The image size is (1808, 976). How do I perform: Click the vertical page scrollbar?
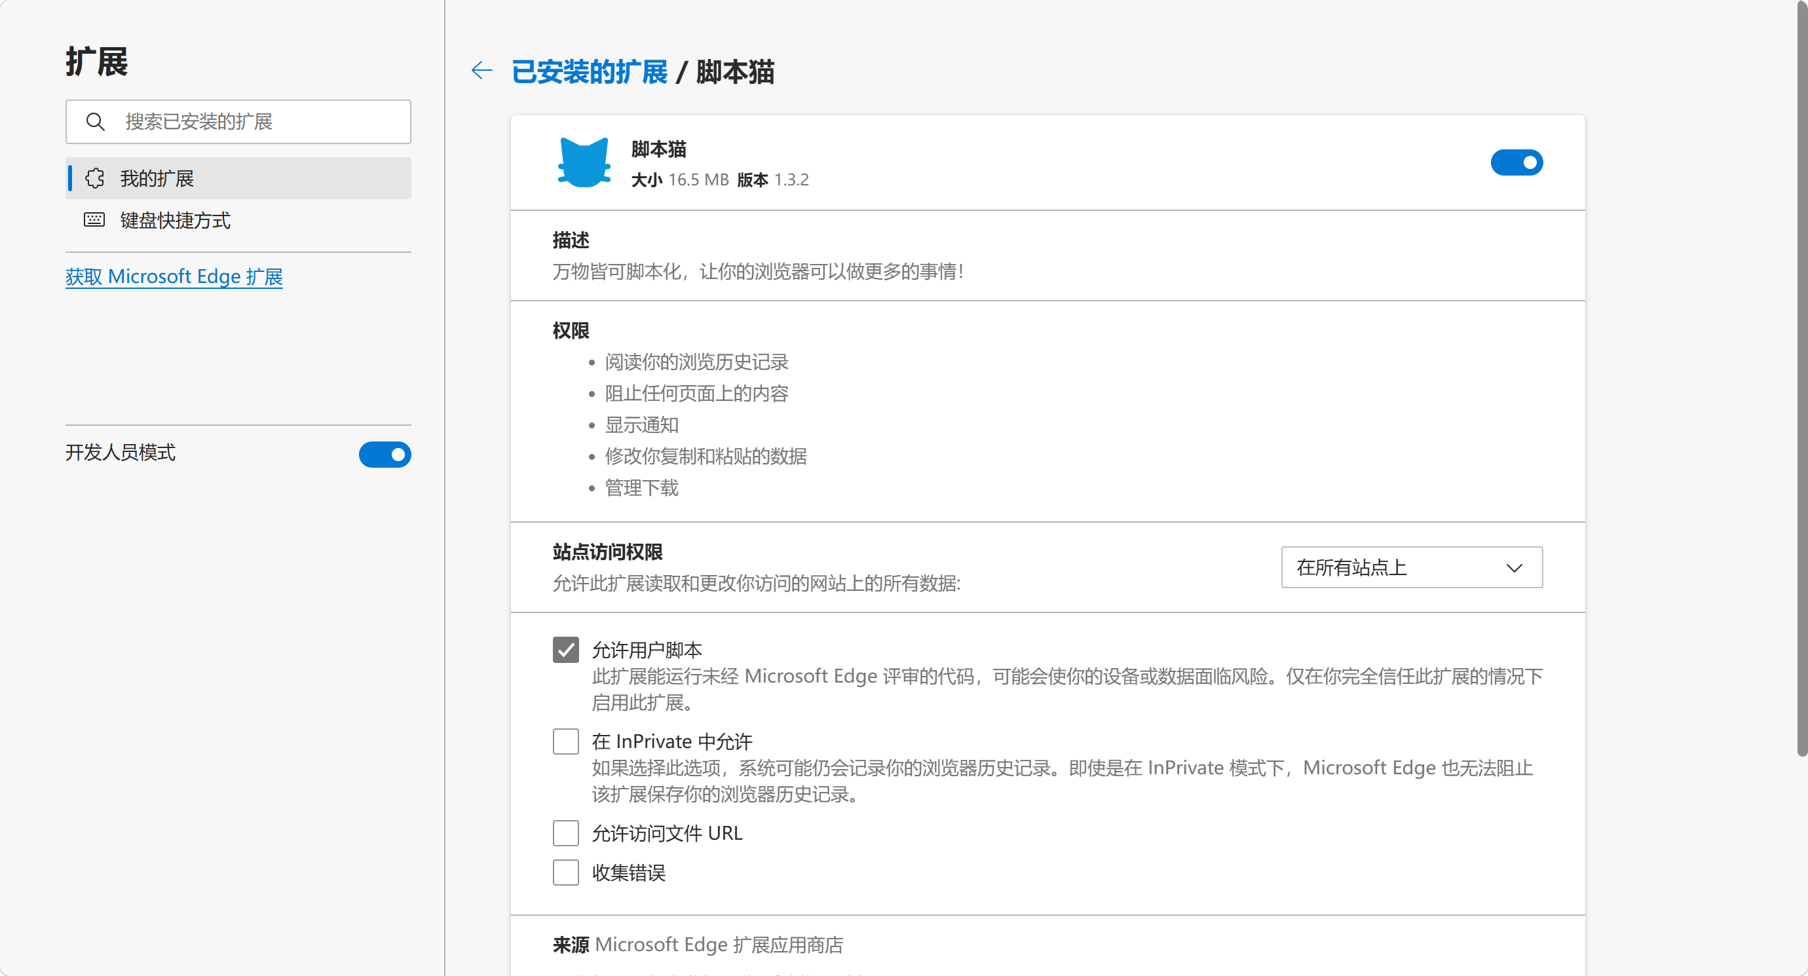tap(1801, 379)
